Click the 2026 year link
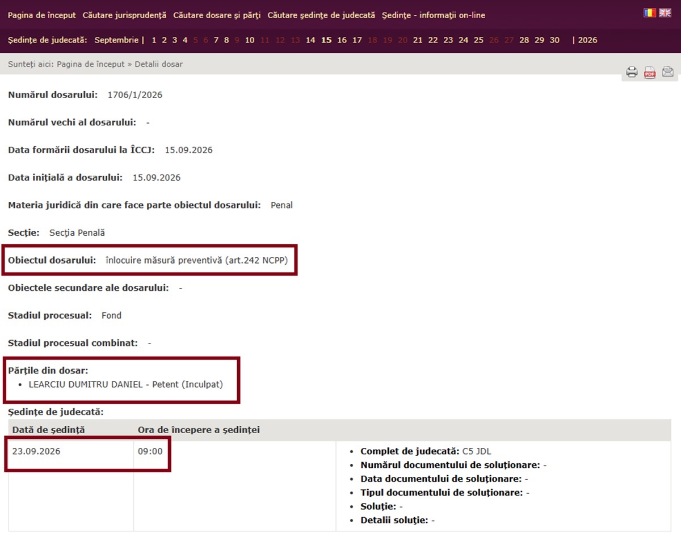Viewport: 681px width, 546px height. coord(587,40)
